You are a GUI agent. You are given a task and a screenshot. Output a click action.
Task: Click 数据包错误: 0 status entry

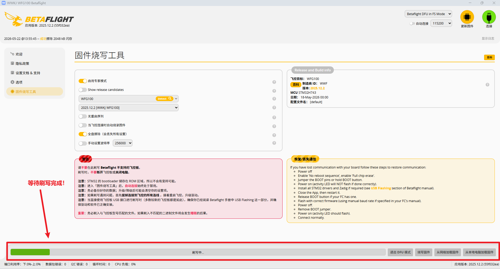[x=56, y=264]
